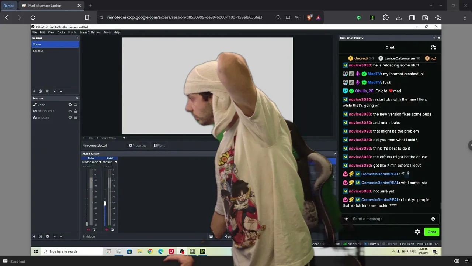The height and width of the screenshot is (266, 472).
Task: Open the OBS File menu
Action: [35, 32]
